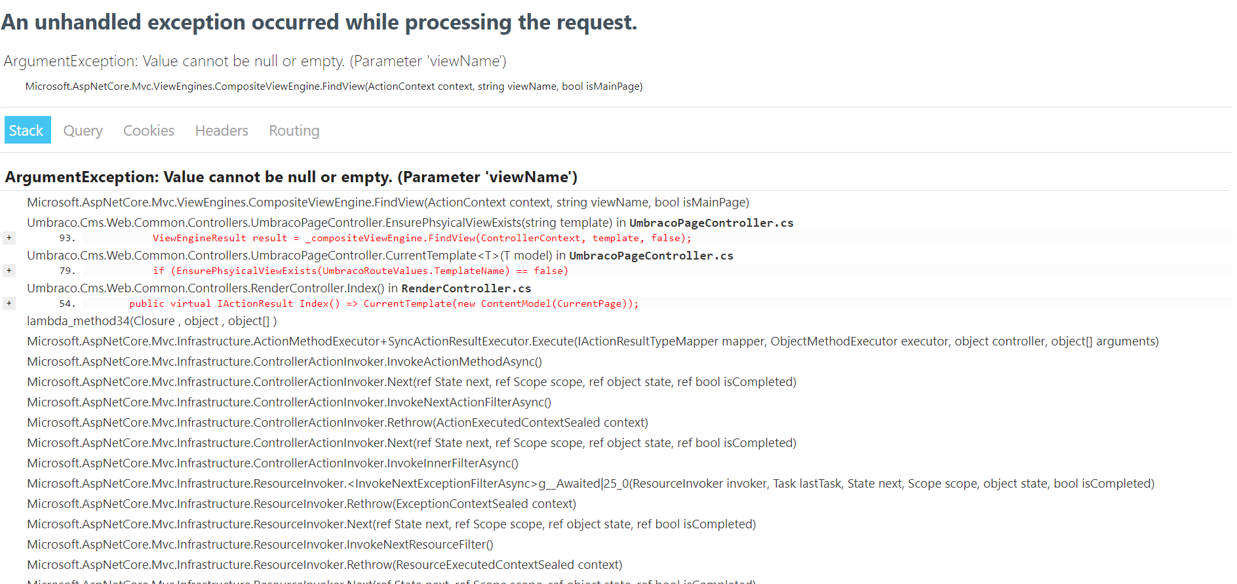1237x584 pixels.
Task: Show surrounding code for RenderController.cs line 54
Action: (x=9, y=303)
